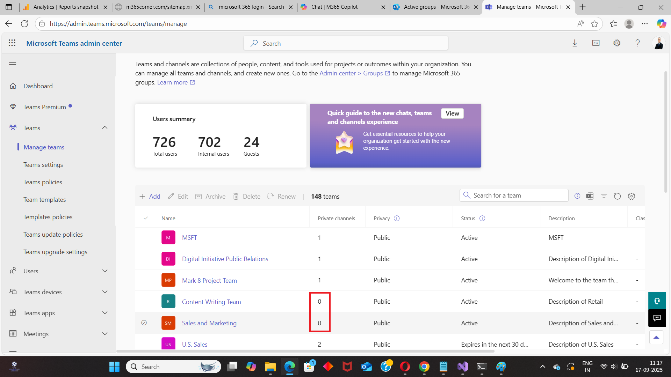
Task: Click the feedback chat icon
Action: coord(657,318)
